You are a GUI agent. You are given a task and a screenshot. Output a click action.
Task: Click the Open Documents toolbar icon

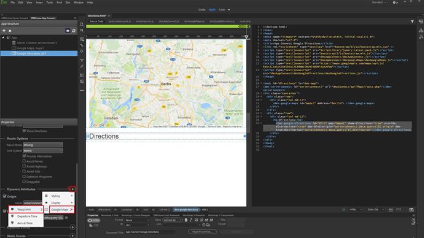point(82,24)
